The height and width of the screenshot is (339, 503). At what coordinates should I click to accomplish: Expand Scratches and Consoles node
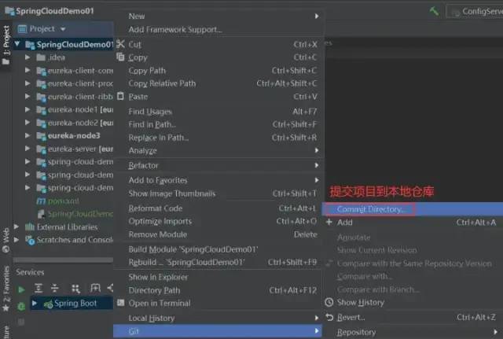point(17,239)
